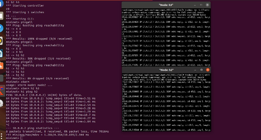Click the "mininet> h1 ping h2" command

click(22, 92)
